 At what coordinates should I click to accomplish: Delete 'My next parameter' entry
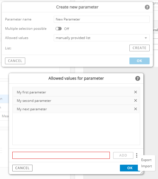(x=135, y=109)
